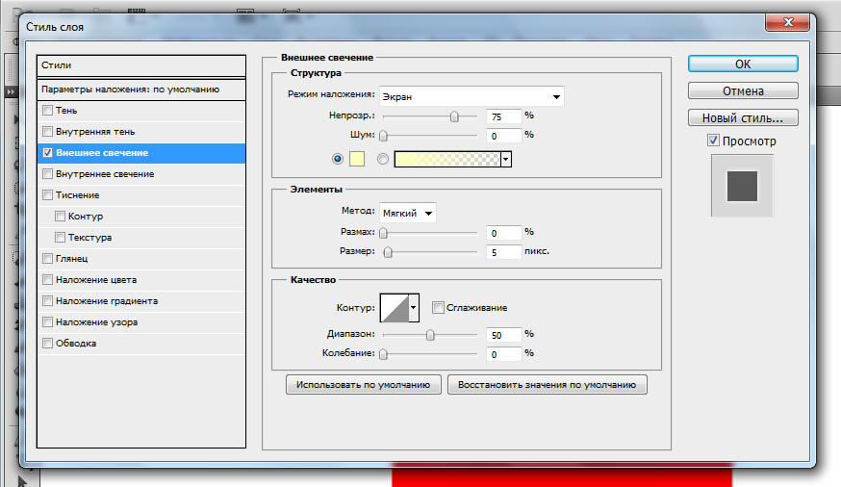841x487 pixels.
Task: Enable the Наложение цвета checkbox
Action: tap(48, 279)
